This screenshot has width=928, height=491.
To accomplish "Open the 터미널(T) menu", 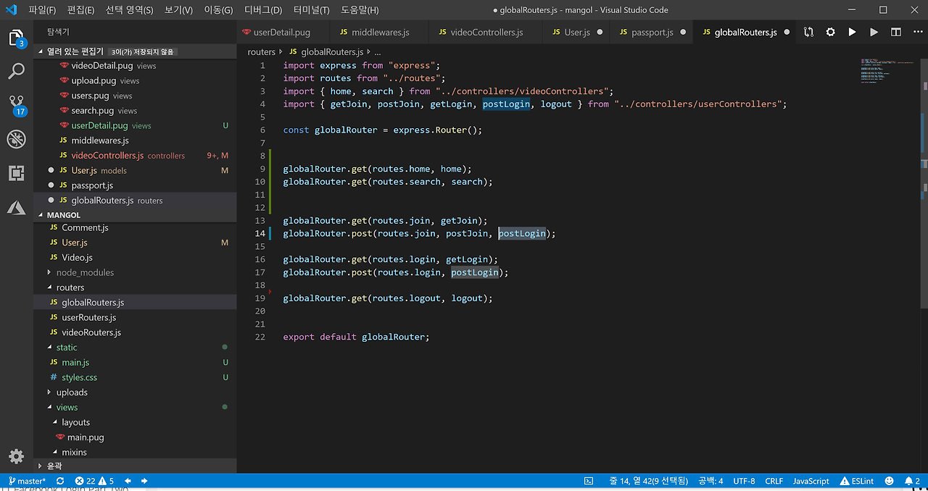I will click(x=311, y=10).
